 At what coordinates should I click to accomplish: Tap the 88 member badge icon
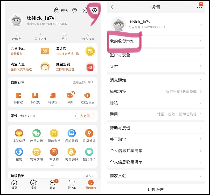coord(45,51)
